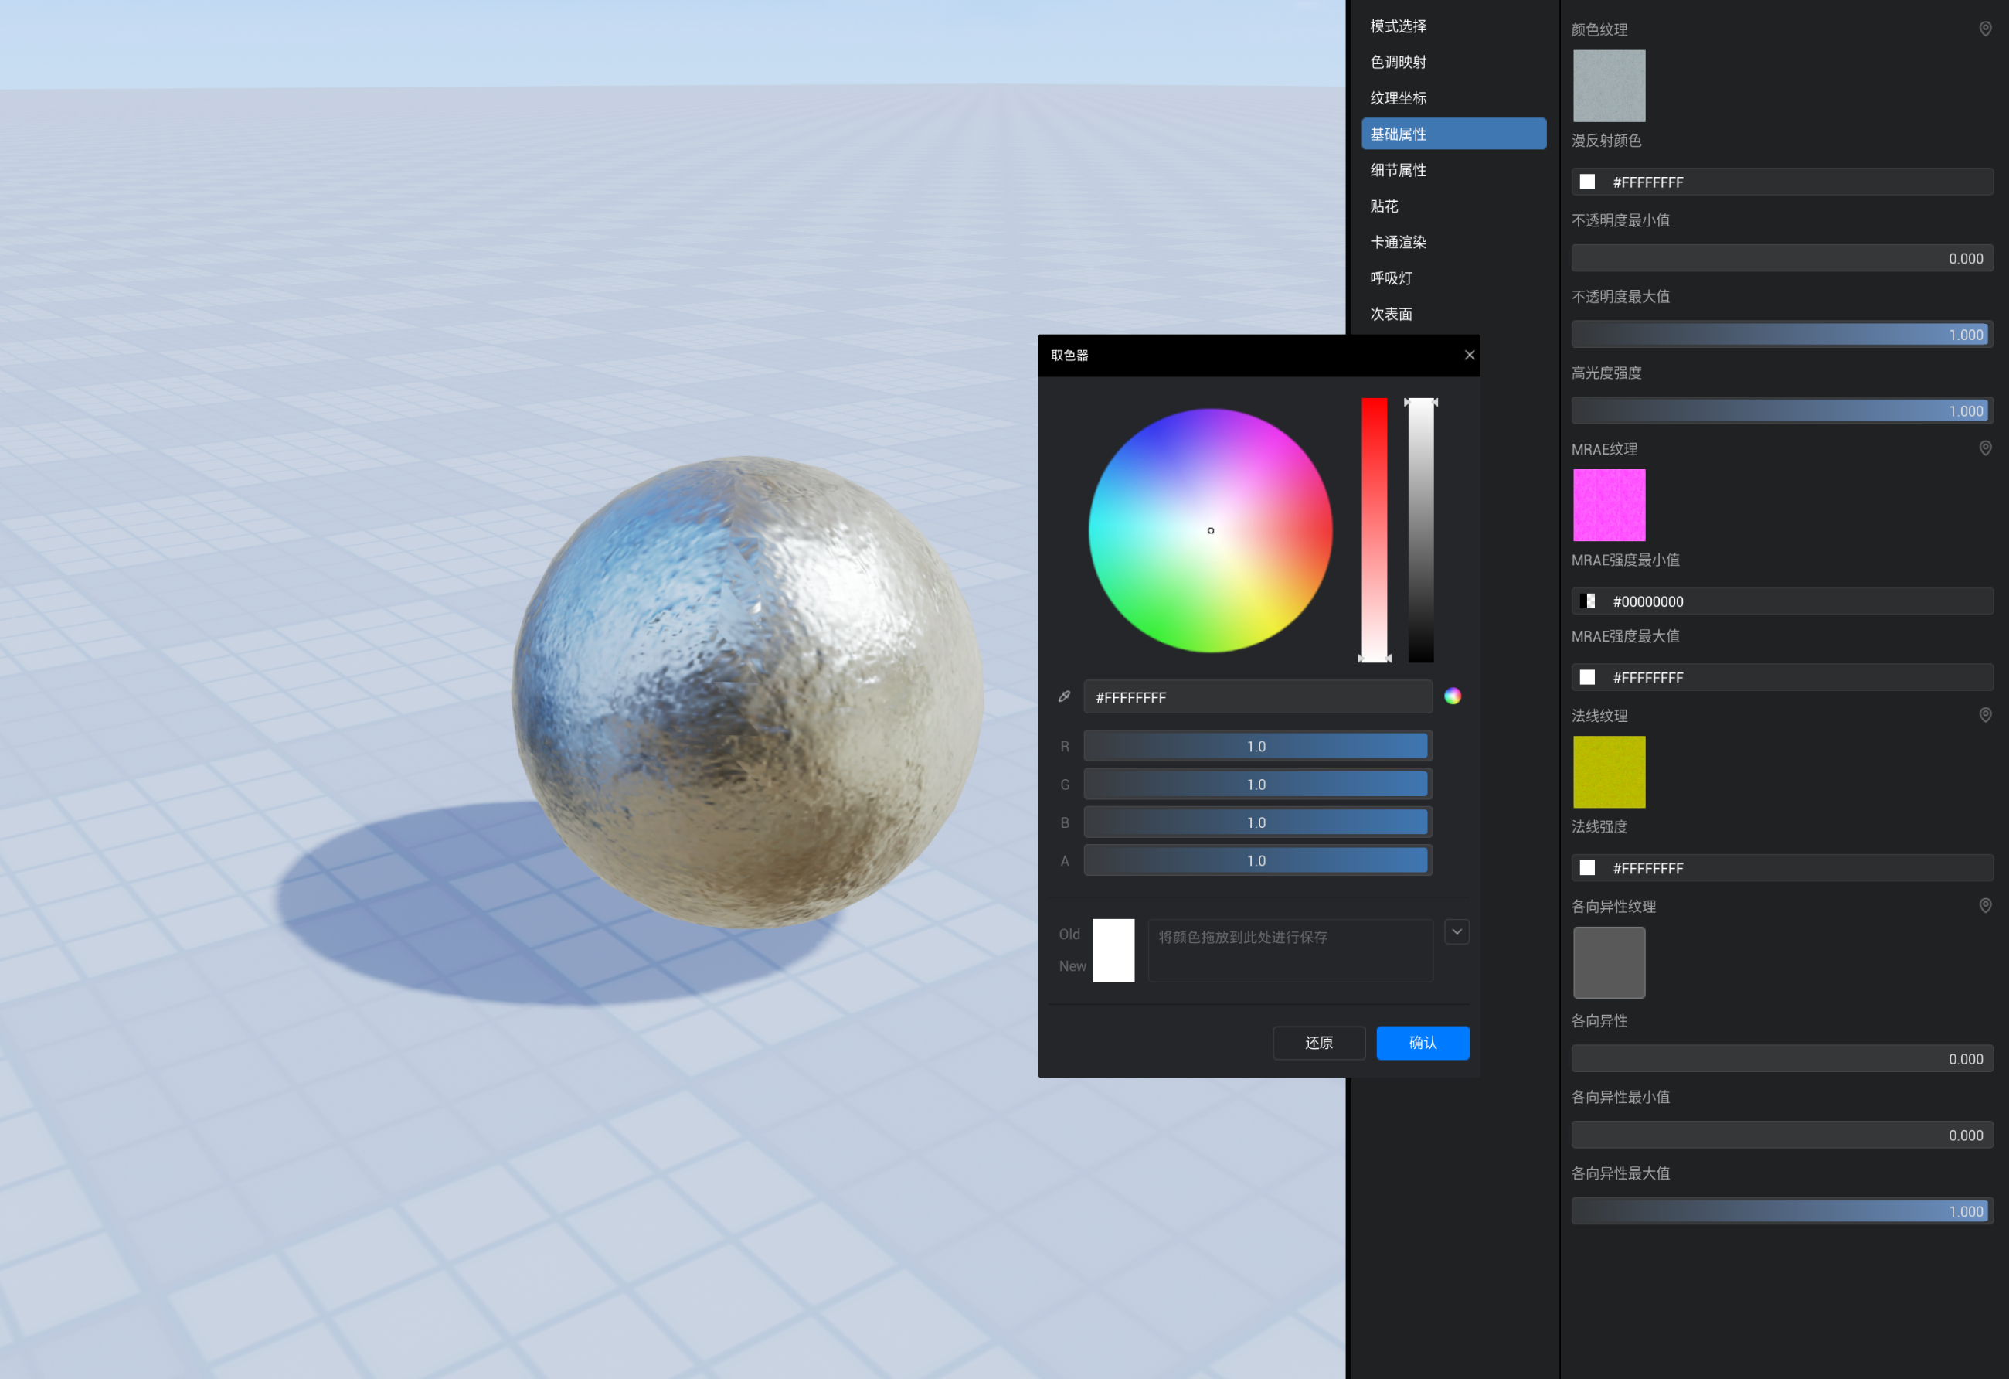Viewport: 2009px width, 1379px height.
Task: Open 细节属性 section
Action: click(1453, 170)
